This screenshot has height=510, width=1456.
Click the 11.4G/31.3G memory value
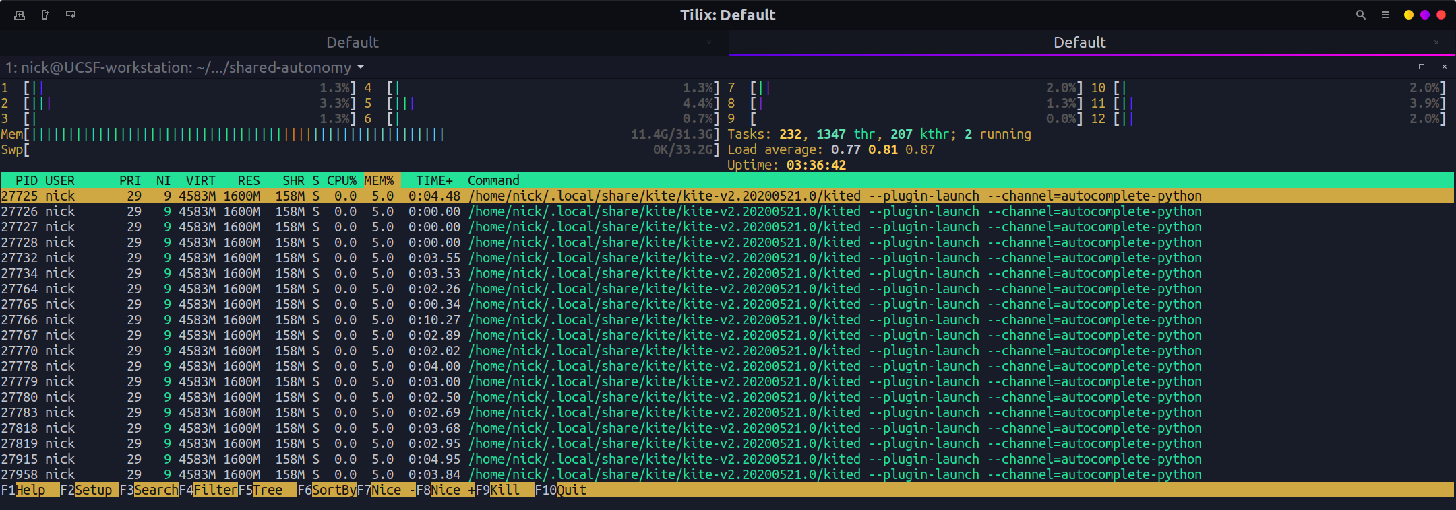(x=671, y=134)
